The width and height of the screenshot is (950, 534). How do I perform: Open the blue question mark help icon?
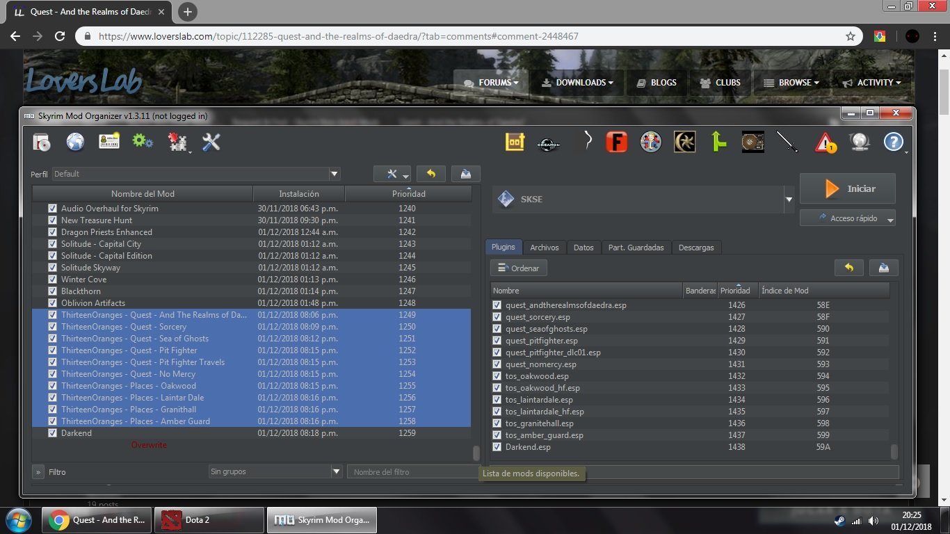[x=894, y=142]
